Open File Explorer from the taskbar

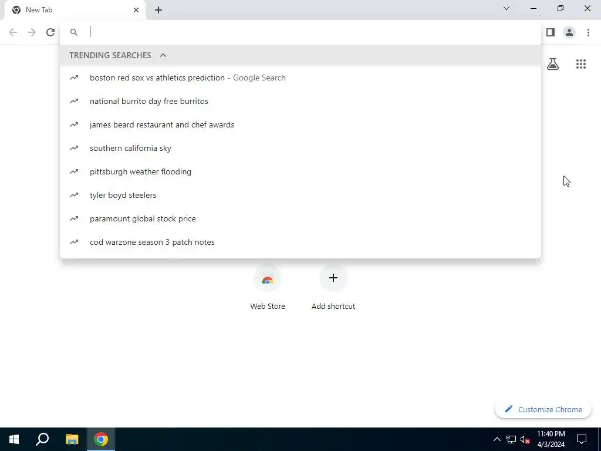(72, 439)
